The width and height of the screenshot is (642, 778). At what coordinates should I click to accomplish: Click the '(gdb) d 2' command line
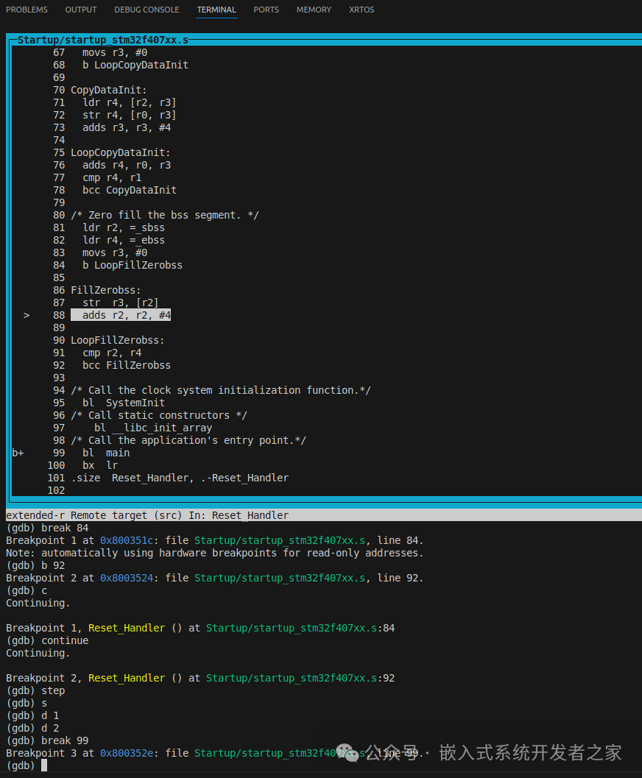[32, 728]
